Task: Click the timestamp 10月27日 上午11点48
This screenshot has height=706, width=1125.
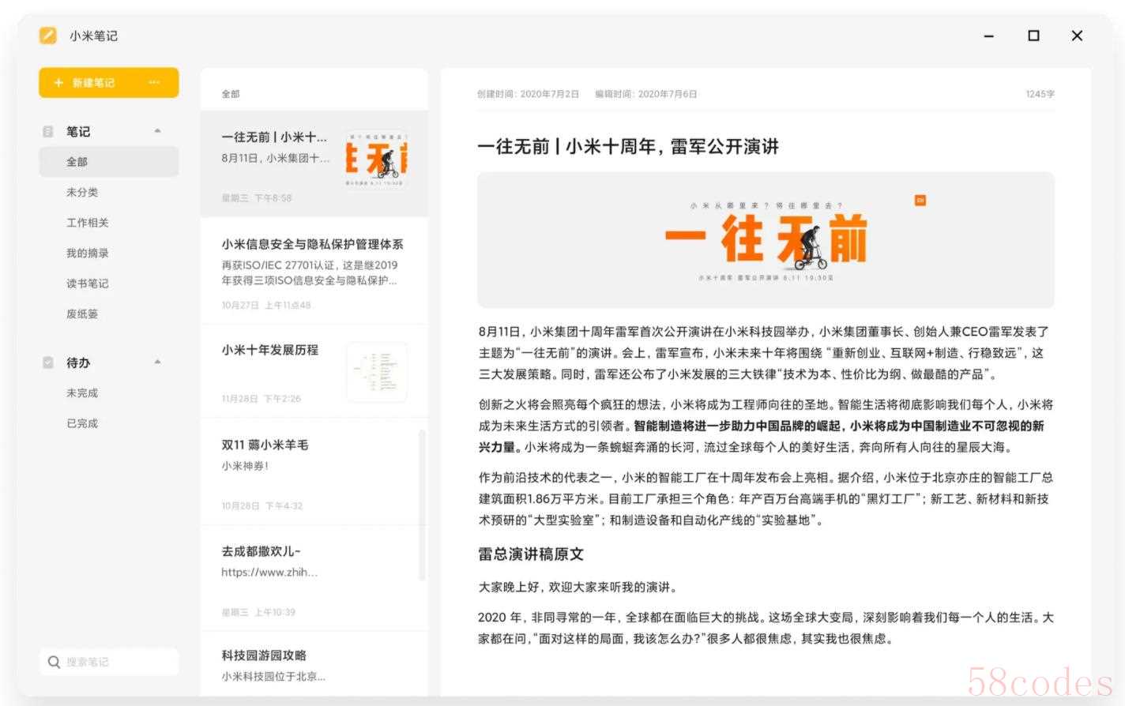Action: coord(266,305)
